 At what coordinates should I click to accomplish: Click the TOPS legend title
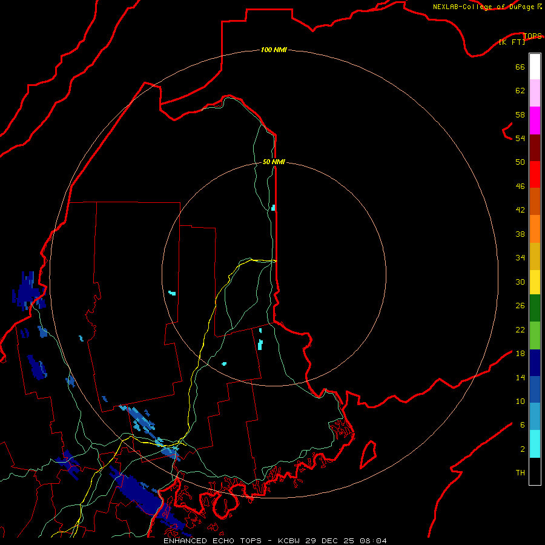click(532, 36)
